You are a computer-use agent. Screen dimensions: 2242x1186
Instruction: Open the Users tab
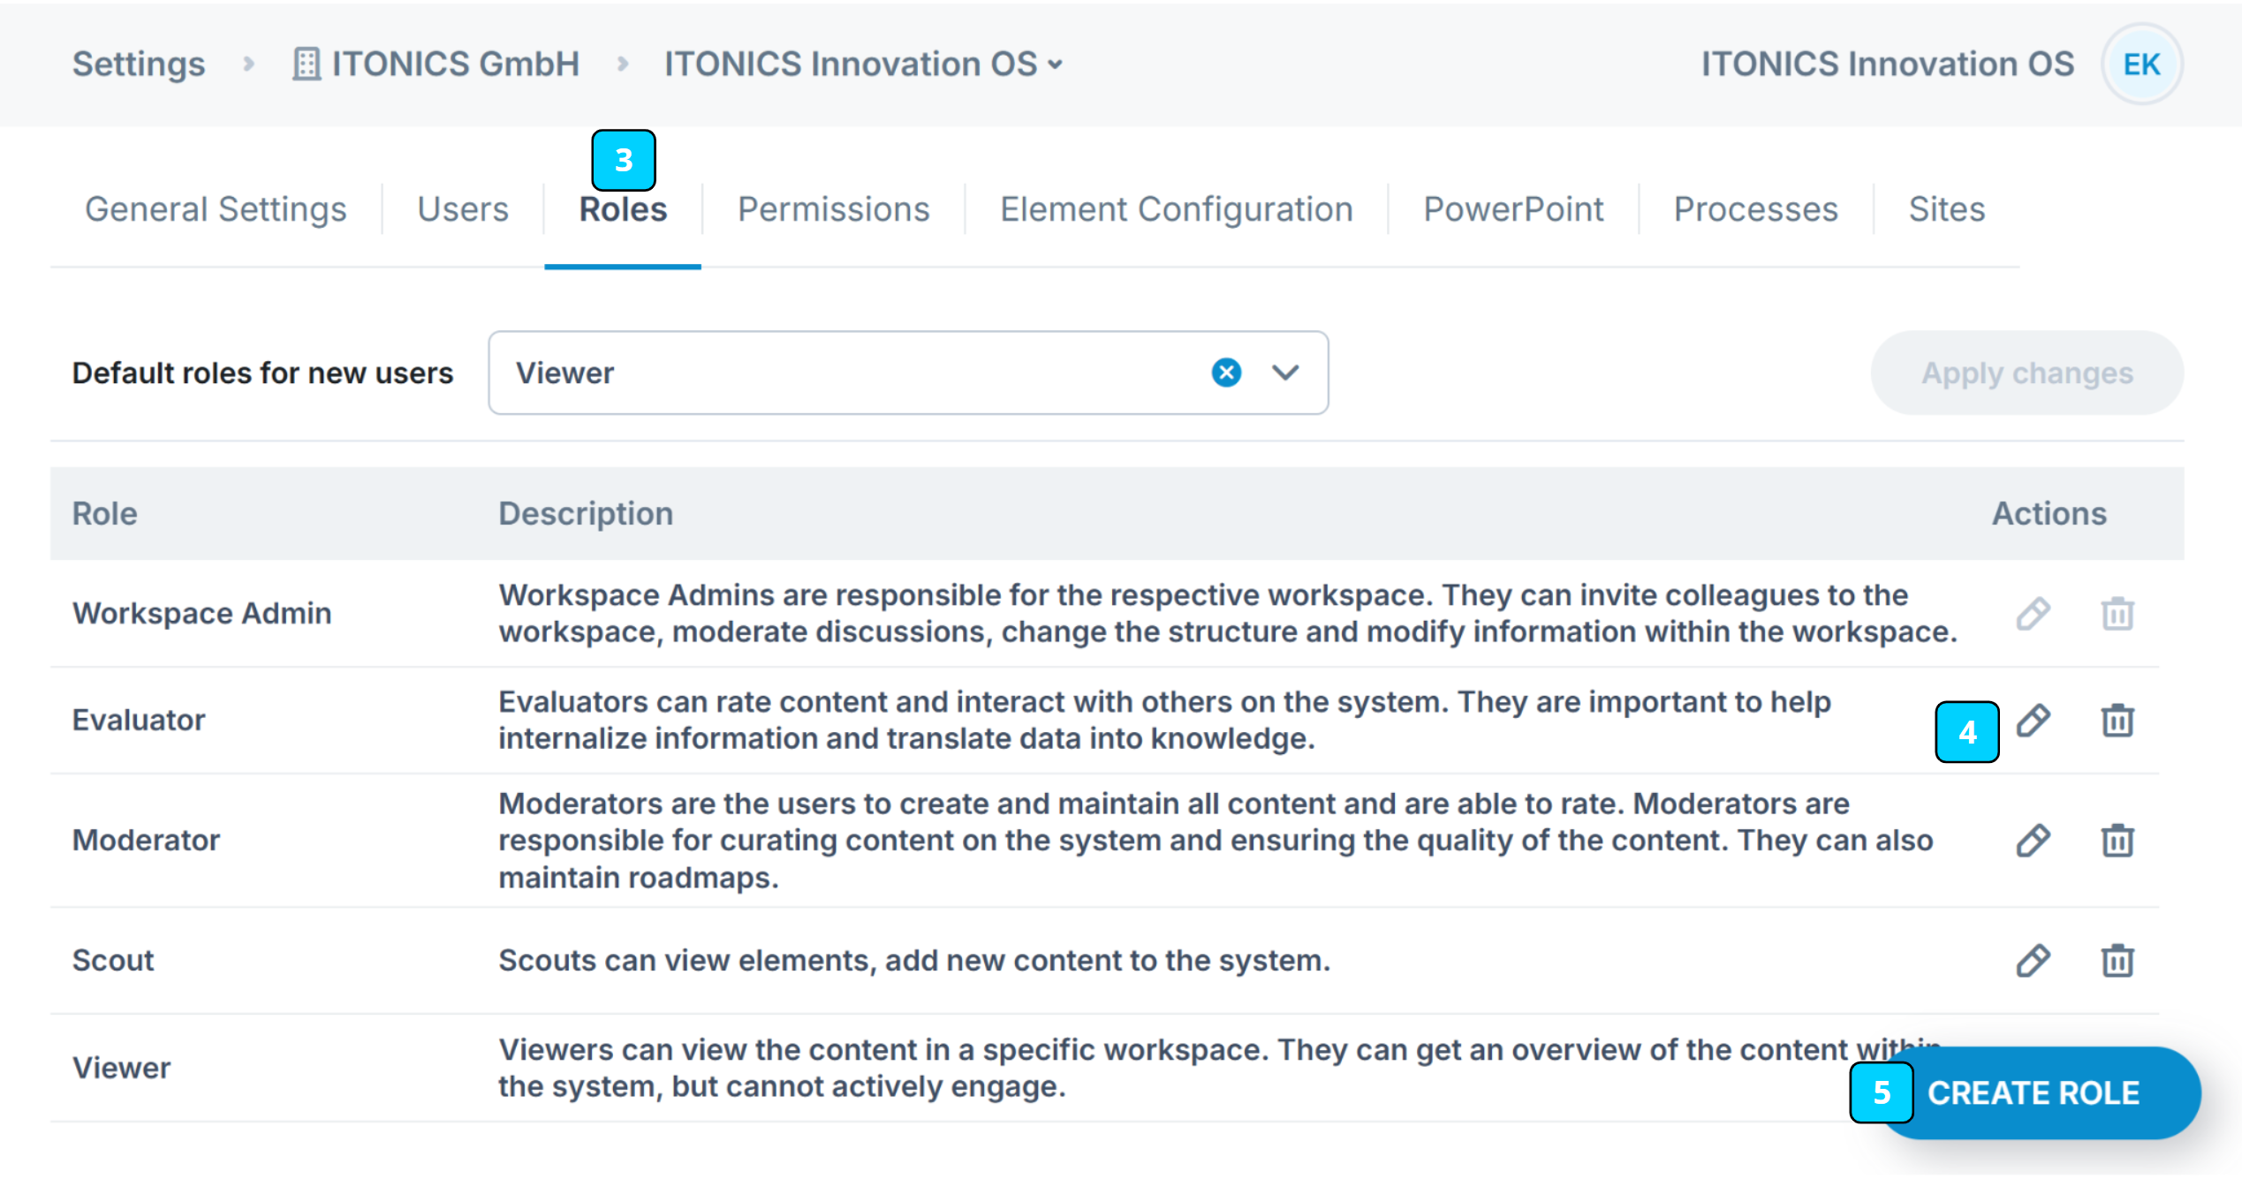tap(463, 209)
